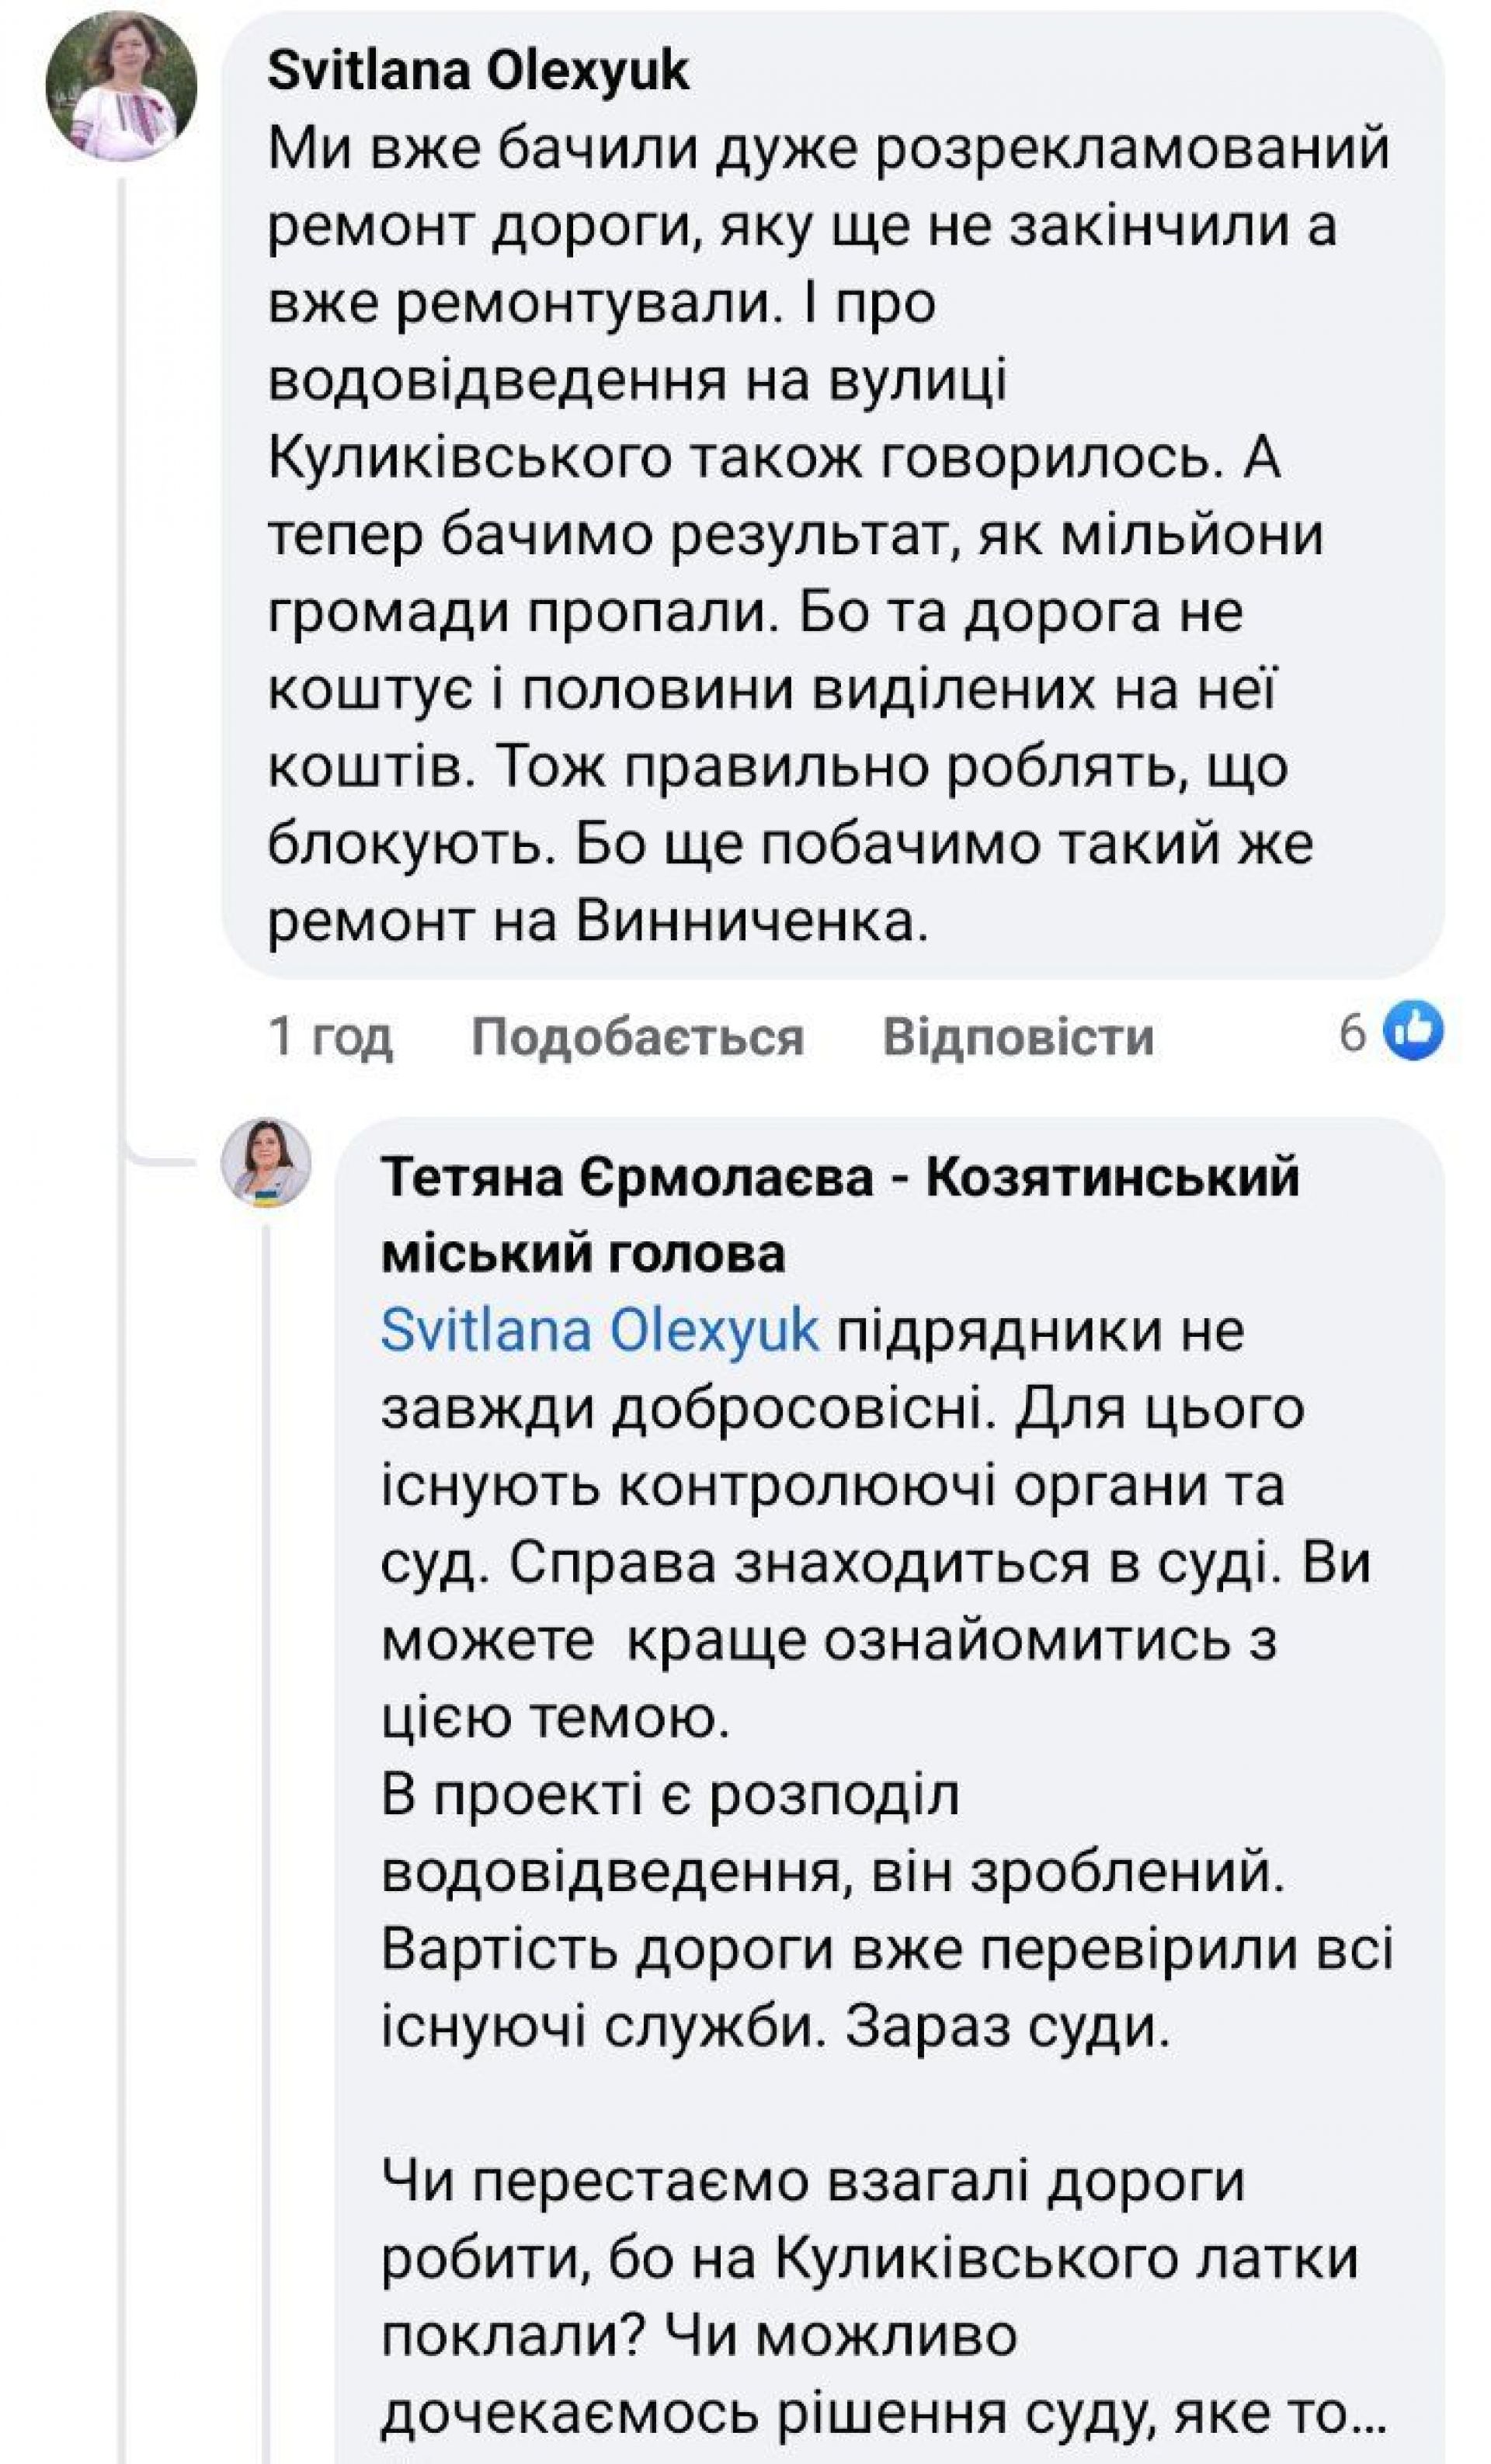Open Svitlana Olexyuk's profile picture
The height and width of the screenshot is (2464, 1491).
tap(121, 87)
